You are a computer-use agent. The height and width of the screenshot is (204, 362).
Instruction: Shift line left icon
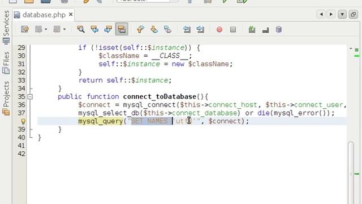coord(187,29)
